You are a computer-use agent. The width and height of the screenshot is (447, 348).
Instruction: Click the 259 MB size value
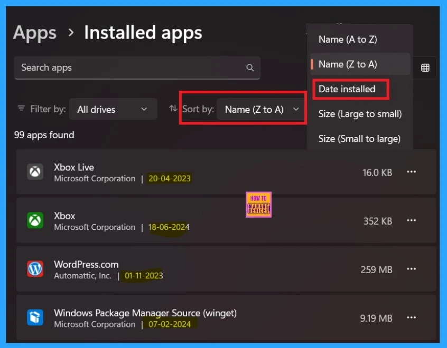pyautogui.click(x=376, y=269)
